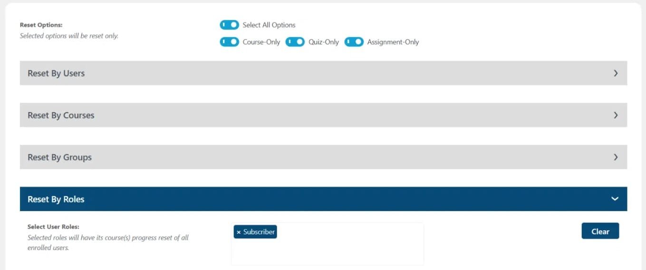
Task: Turn off the Quiz-Only switch
Action: point(295,42)
